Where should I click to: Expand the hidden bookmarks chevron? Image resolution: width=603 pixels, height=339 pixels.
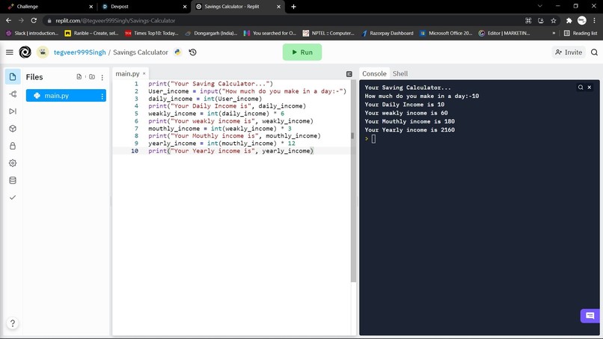point(554,33)
